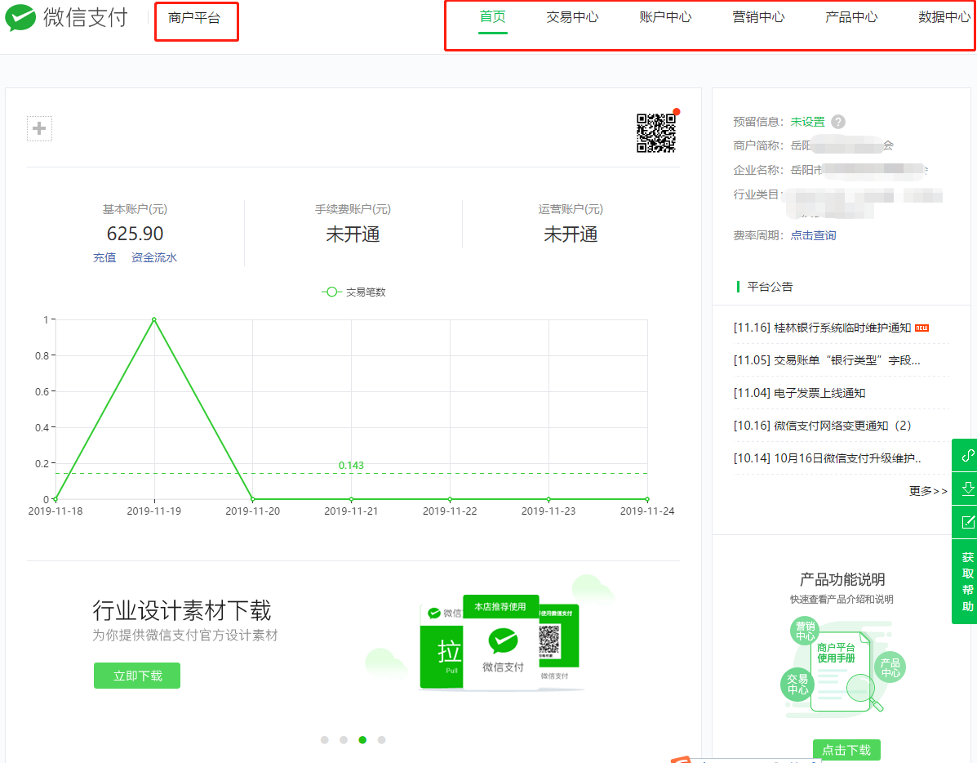Click the 立即下载 button

click(137, 676)
